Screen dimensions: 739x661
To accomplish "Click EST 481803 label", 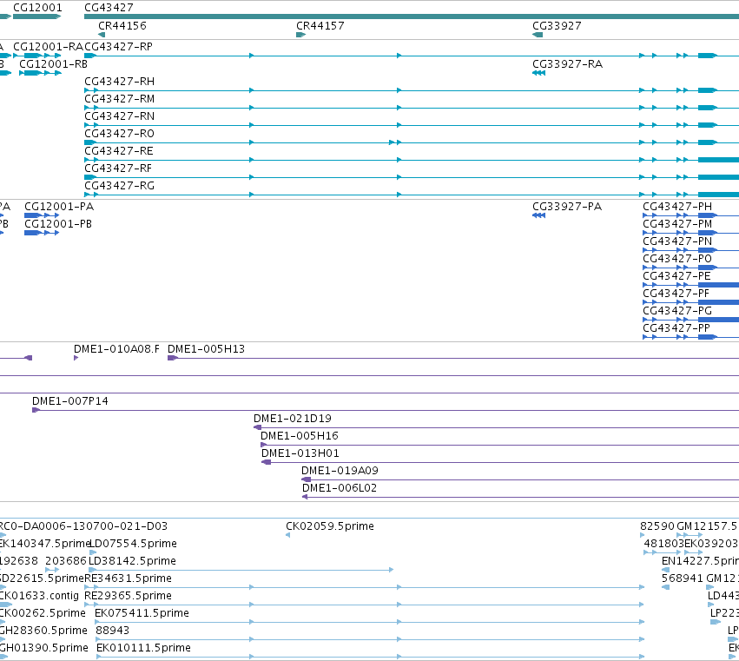I will pos(663,544).
